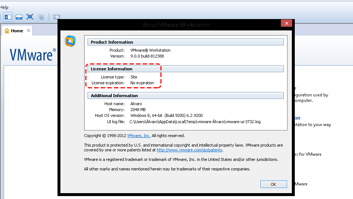
Task: Switch to the Home tab
Action: (17, 31)
